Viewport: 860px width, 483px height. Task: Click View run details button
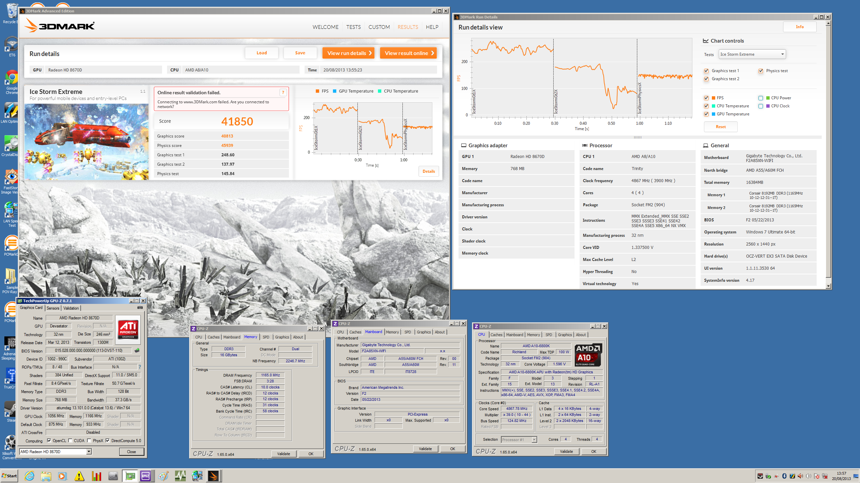[x=348, y=53]
